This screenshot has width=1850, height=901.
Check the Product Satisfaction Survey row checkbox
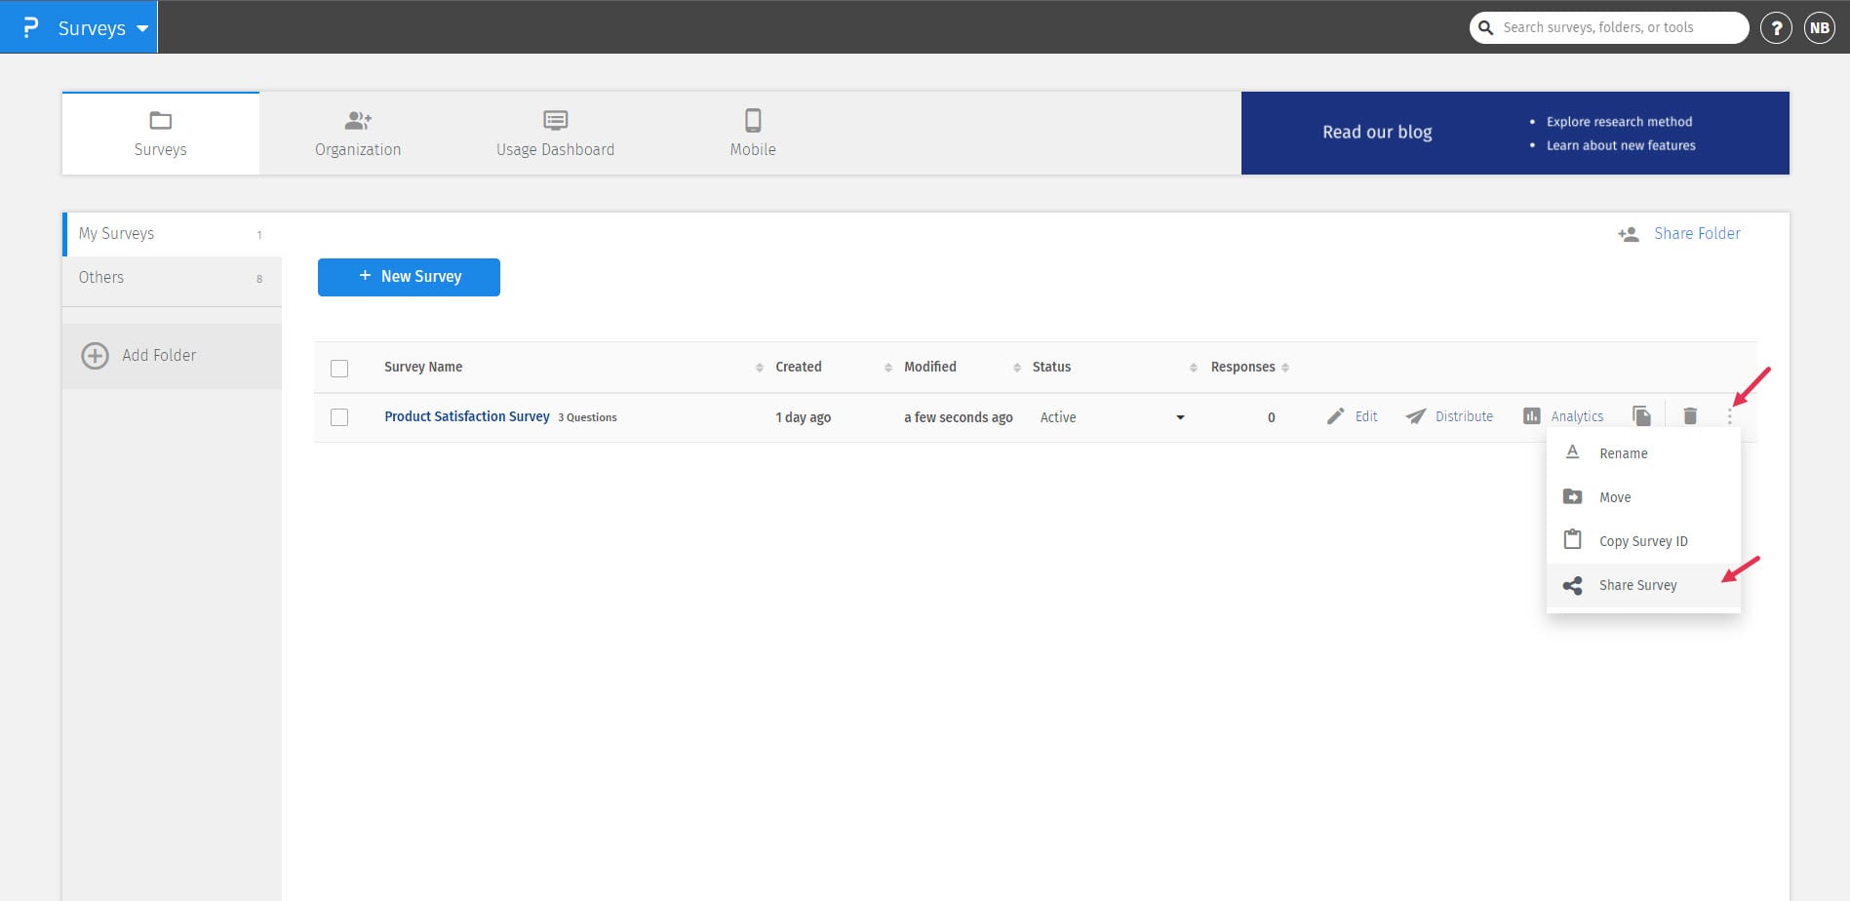pos(339,417)
